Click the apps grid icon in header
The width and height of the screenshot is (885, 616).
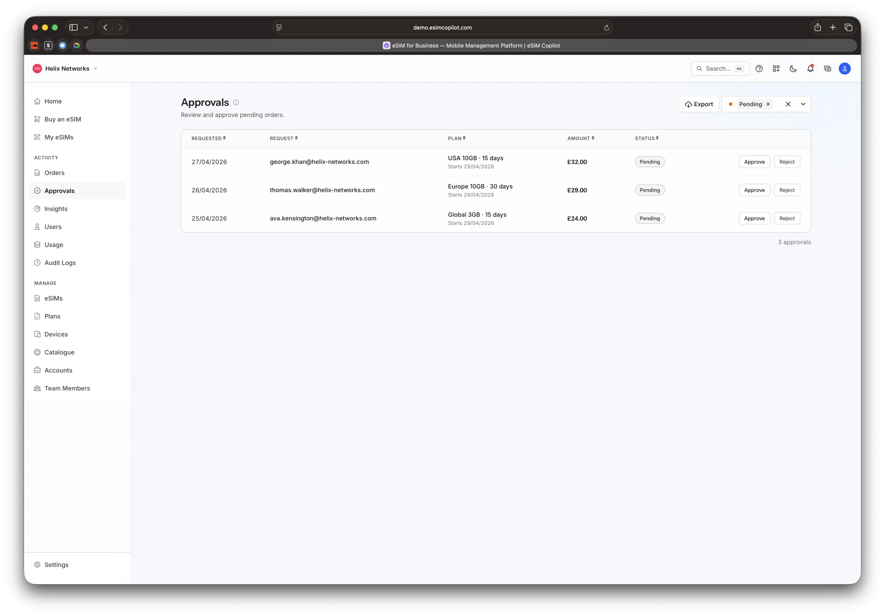[776, 69]
